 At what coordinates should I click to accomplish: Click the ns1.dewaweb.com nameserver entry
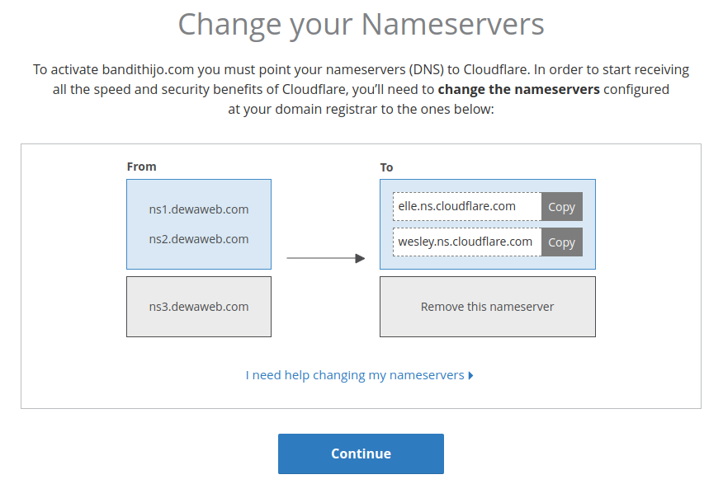click(199, 209)
